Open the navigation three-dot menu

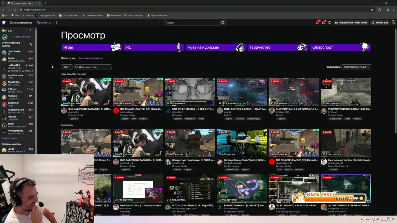click(56, 23)
